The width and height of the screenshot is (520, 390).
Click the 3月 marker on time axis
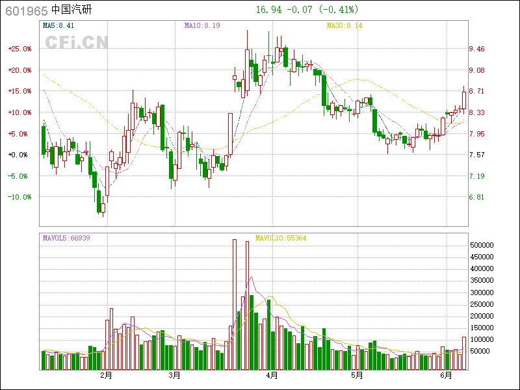click(x=174, y=376)
